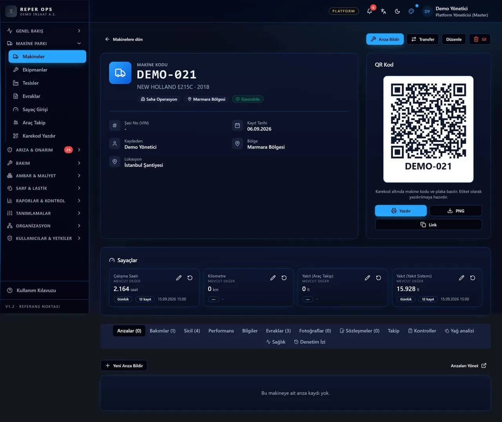
Task: Open the Tesisler page
Action: [47, 83]
